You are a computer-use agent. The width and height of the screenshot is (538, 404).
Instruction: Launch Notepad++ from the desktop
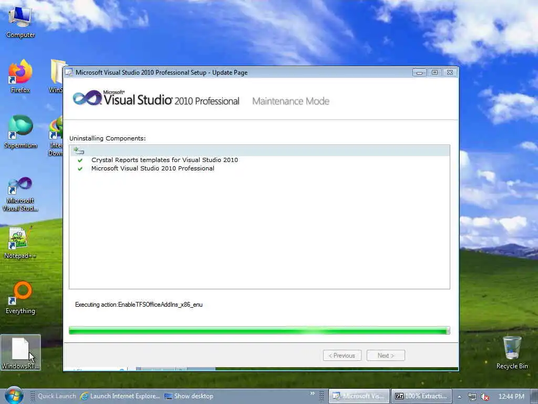click(x=20, y=243)
